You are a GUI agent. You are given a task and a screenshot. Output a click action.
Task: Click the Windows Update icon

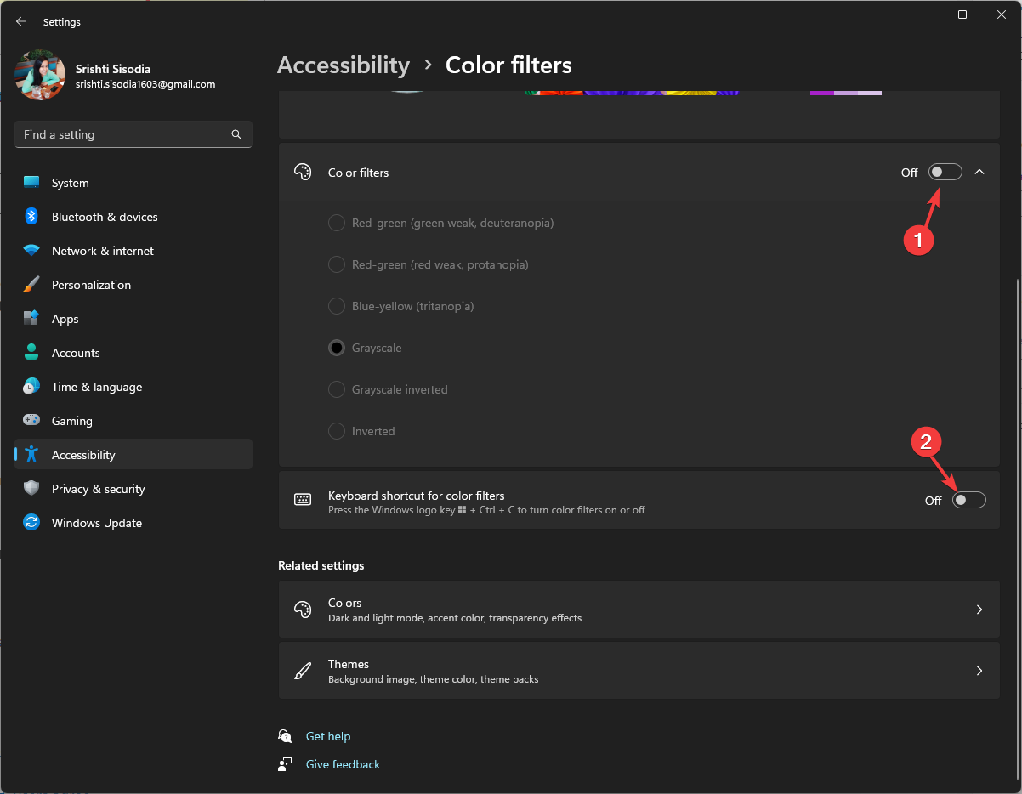click(x=31, y=523)
